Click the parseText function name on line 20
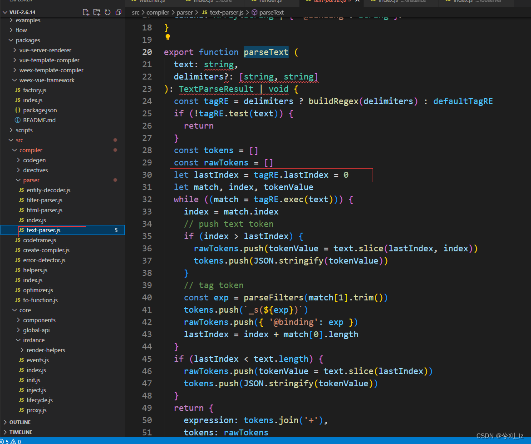Screen dimensions: 531x444 coord(266,52)
